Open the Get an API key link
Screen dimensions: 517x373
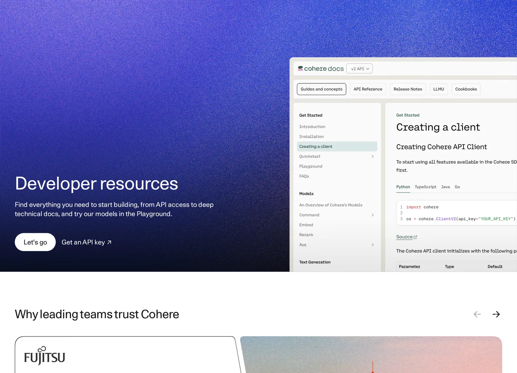pyautogui.click(x=86, y=242)
